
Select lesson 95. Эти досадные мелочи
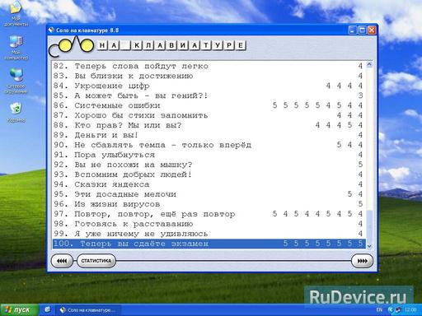(209, 194)
